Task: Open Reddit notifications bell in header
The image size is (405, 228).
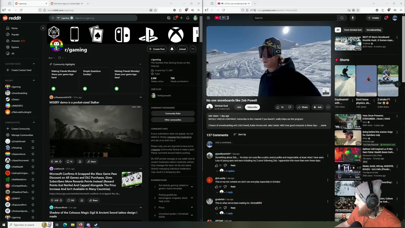Action: click(188, 18)
